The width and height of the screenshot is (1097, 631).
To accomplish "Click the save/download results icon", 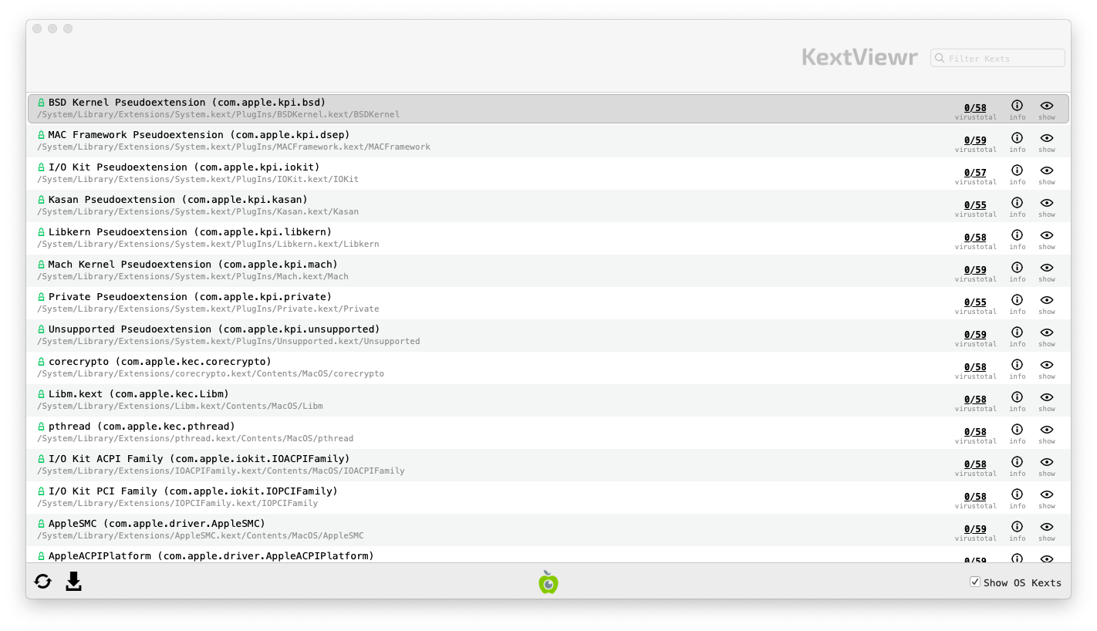I will 73,582.
